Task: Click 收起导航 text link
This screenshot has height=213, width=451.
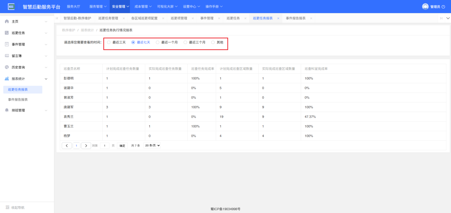Action: coord(18,207)
